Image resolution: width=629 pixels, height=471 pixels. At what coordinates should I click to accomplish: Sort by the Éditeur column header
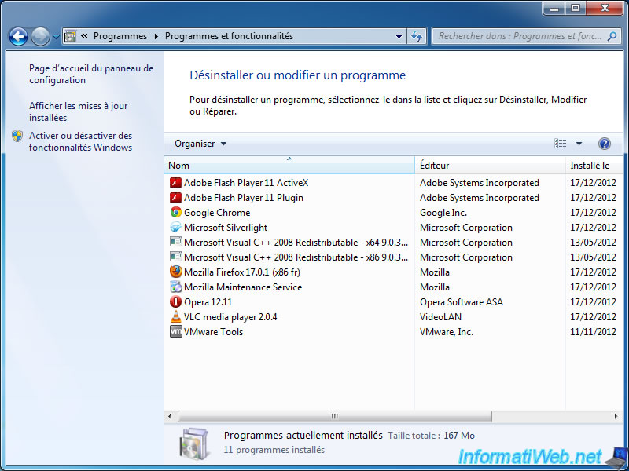coord(490,166)
